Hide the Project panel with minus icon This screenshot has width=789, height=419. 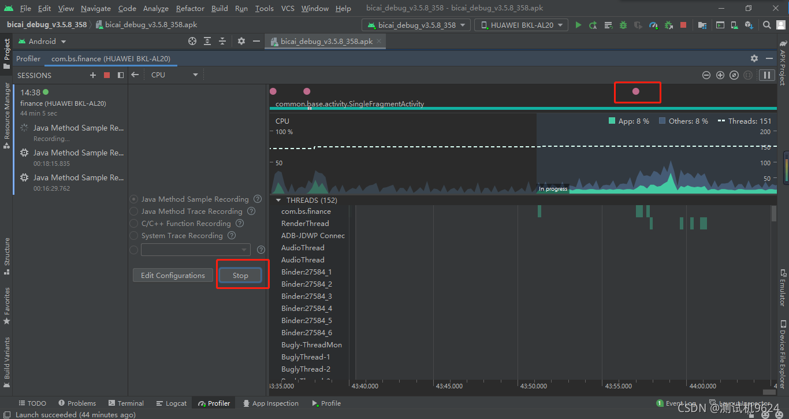(256, 41)
